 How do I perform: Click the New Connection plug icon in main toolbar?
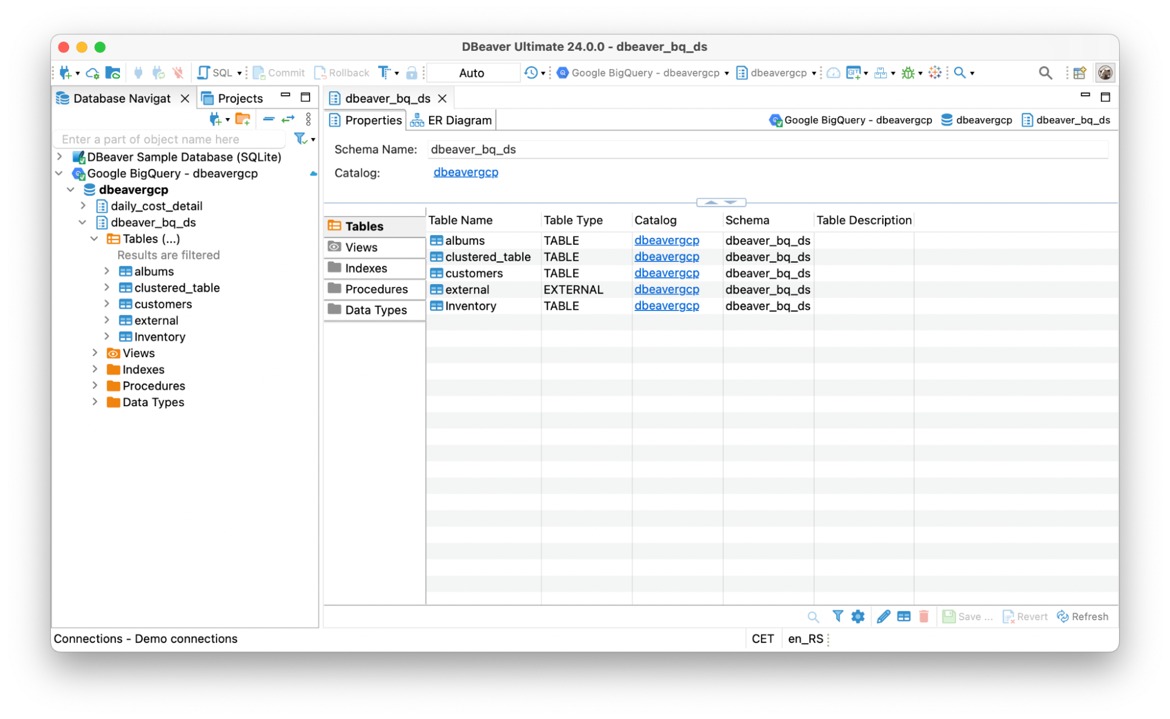66,72
